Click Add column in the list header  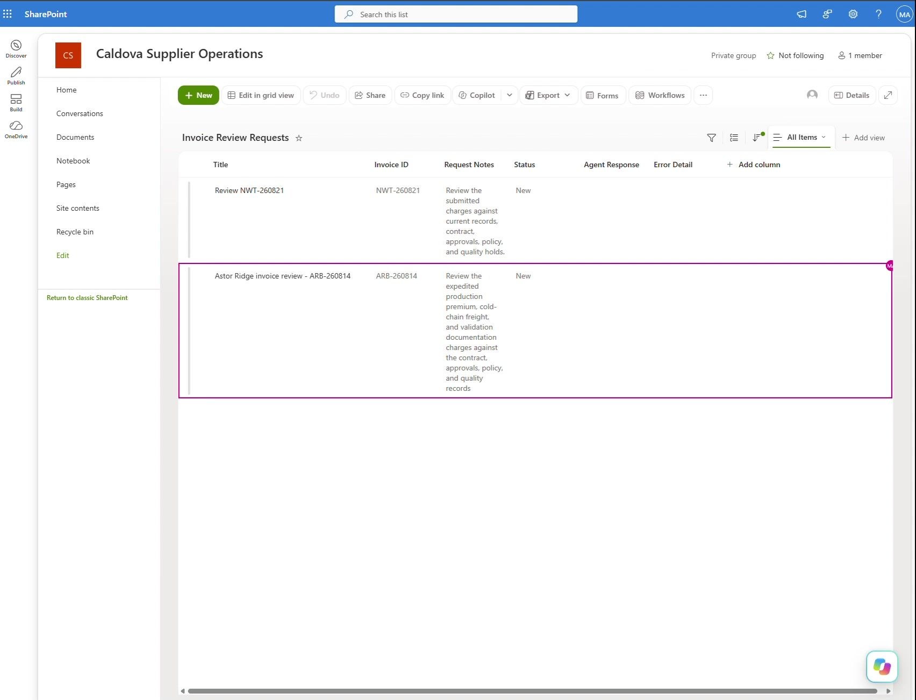click(753, 165)
